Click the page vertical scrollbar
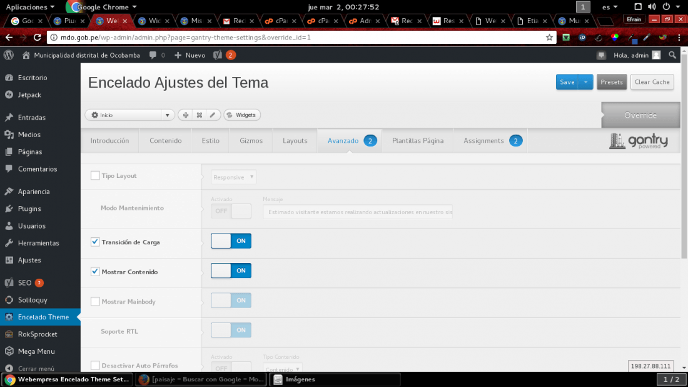Image resolution: width=688 pixels, height=387 pixels. pos(684,156)
